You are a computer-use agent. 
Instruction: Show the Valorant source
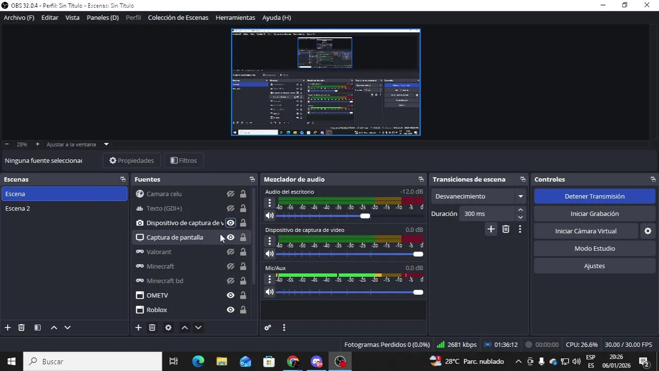pyautogui.click(x=230, y=252)
